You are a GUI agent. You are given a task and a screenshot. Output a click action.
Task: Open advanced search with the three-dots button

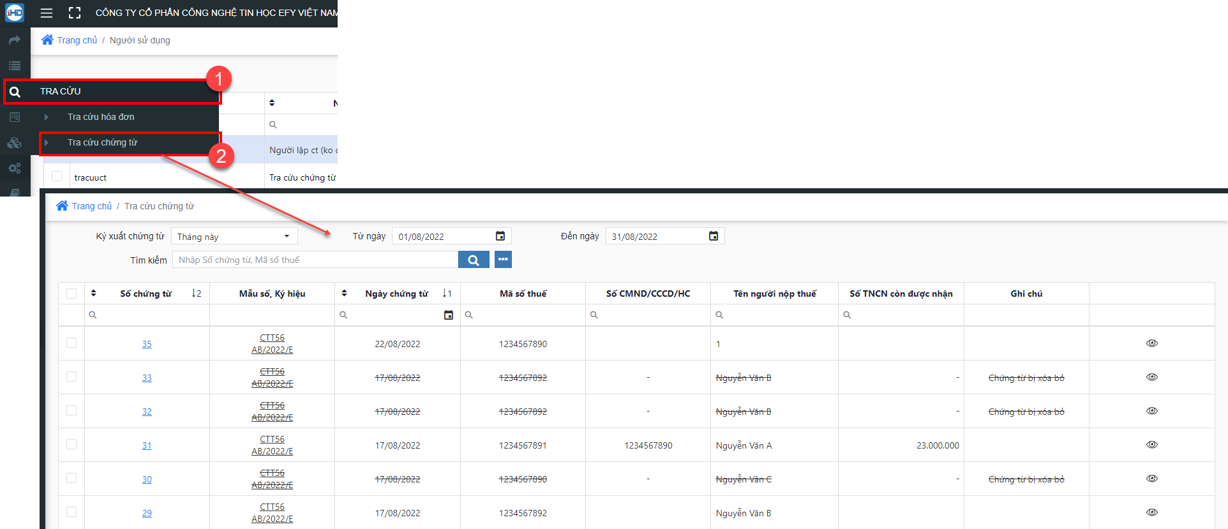click(503, 259)
